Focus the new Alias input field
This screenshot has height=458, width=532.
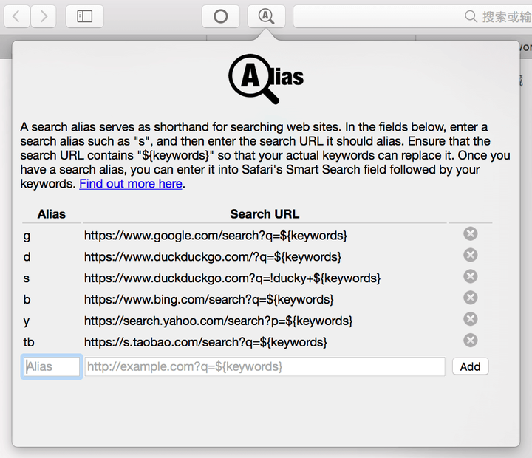52,366
